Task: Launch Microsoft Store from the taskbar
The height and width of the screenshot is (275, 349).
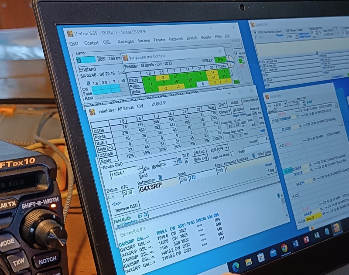Action: pyautogui.click(x=260, y=258)
